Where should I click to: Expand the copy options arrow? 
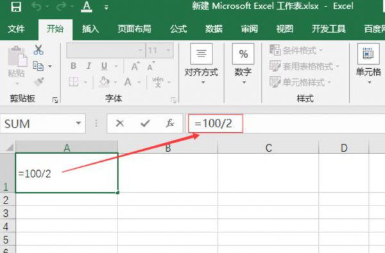[x=50, y=66]
